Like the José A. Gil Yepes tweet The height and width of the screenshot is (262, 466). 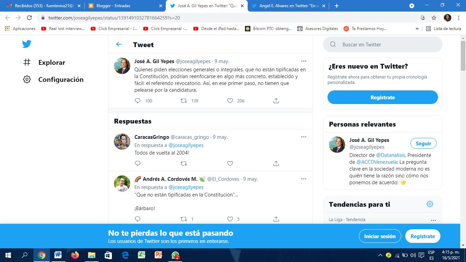[230, 101]
